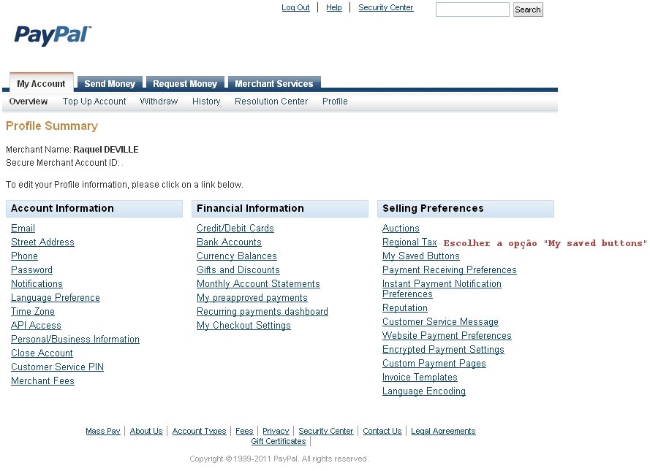Open Security Center link at top
Screen dimensions: 650x471
pos(385,7)
